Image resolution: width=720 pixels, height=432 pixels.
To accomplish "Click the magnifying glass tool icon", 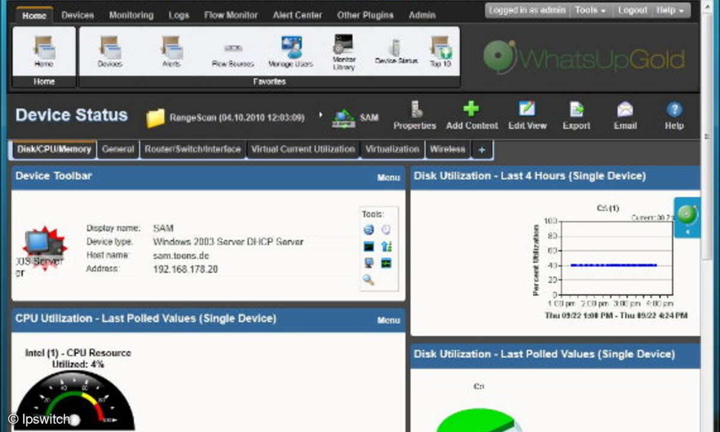I will [368, 280].
